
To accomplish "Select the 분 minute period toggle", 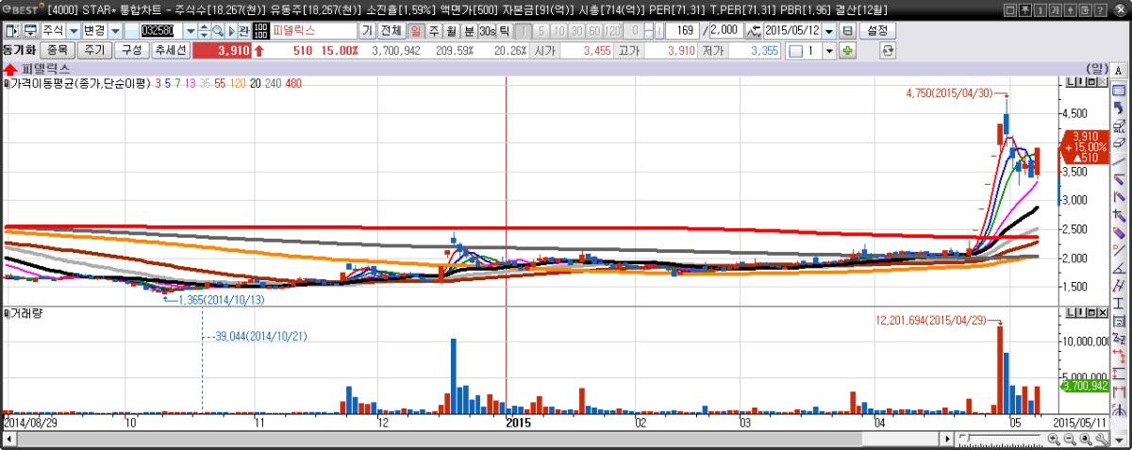I will (x=468, y=31).
